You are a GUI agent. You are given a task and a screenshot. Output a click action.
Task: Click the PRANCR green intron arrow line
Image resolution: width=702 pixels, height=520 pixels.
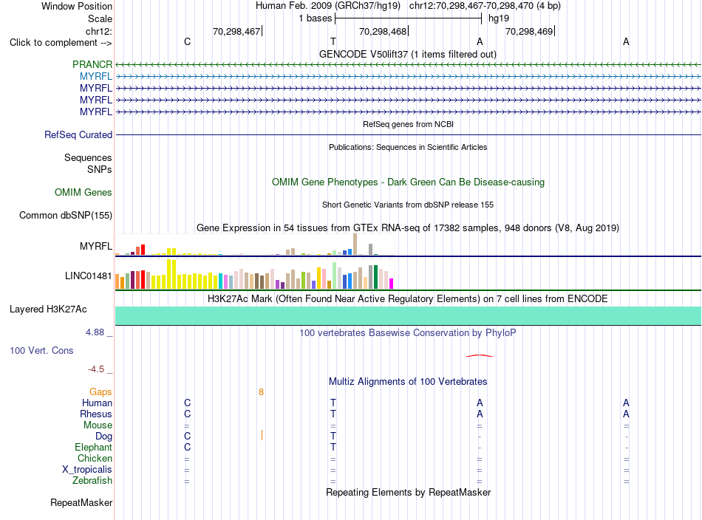click(x=409, y=64)
